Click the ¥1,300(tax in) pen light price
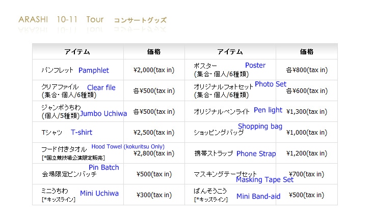 pos(307,111)
